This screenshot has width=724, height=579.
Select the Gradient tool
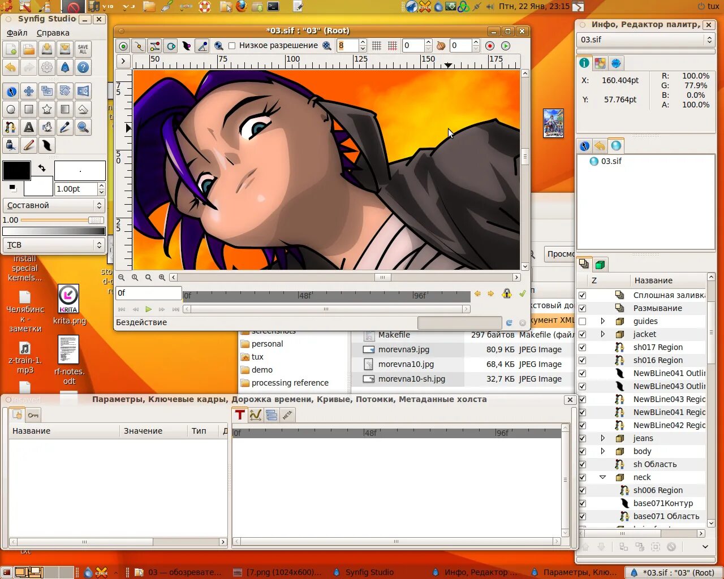[65, 109]
